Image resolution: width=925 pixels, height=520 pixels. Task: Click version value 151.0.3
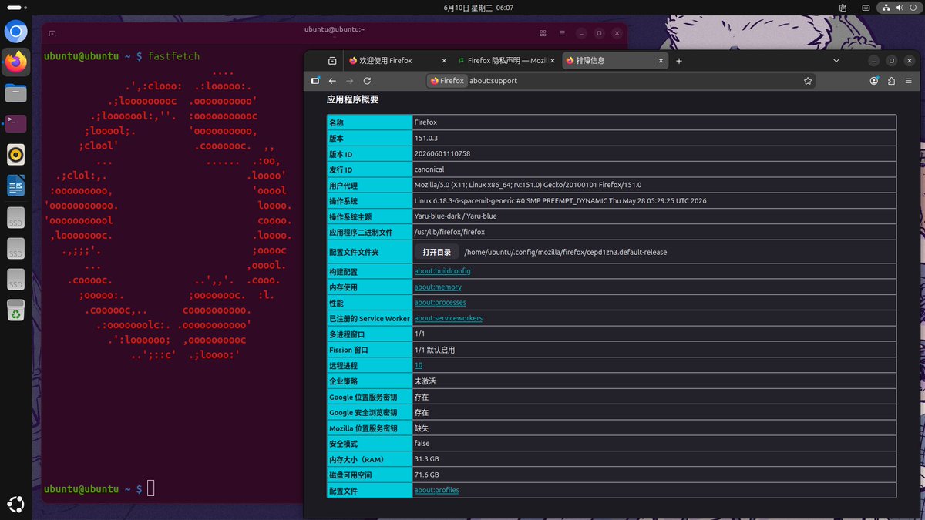[x=425, y=138]
